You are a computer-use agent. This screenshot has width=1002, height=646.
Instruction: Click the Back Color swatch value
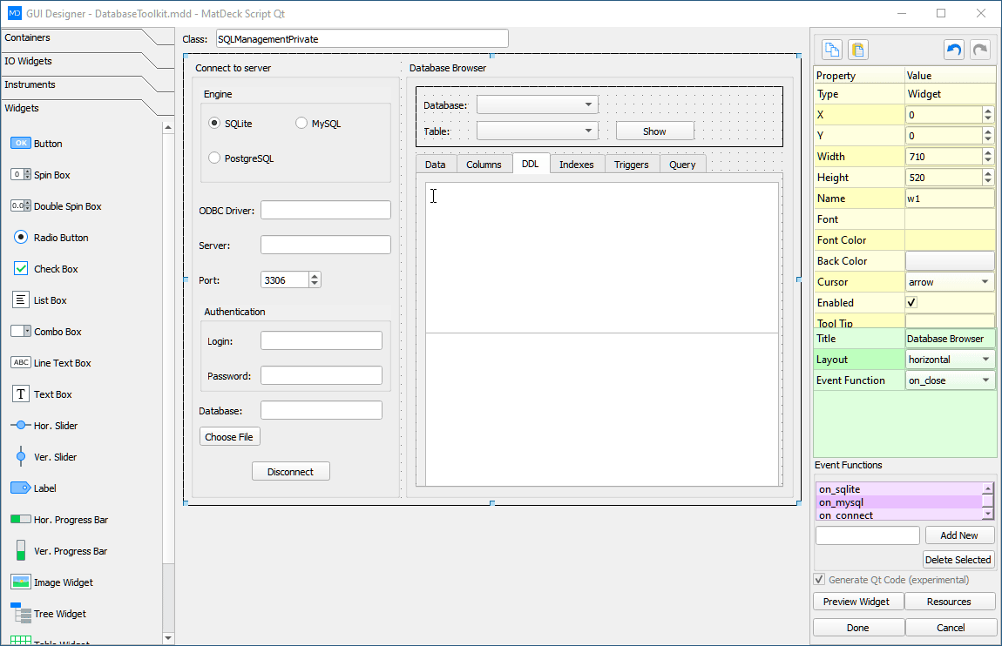[x=950, y=261]
